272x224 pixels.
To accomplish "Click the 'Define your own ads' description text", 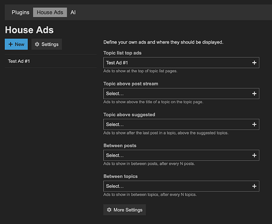I will click(163, 42).
